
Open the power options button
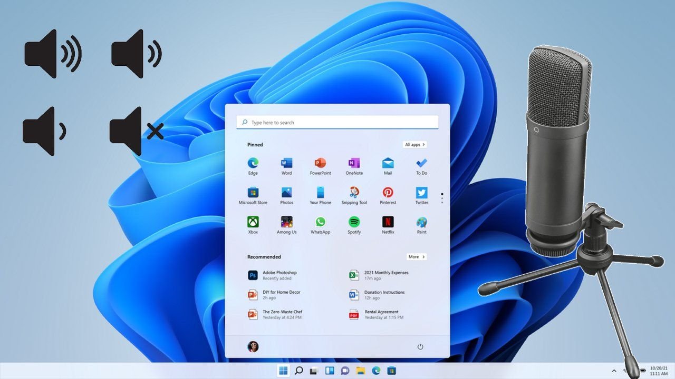(420, 347)
